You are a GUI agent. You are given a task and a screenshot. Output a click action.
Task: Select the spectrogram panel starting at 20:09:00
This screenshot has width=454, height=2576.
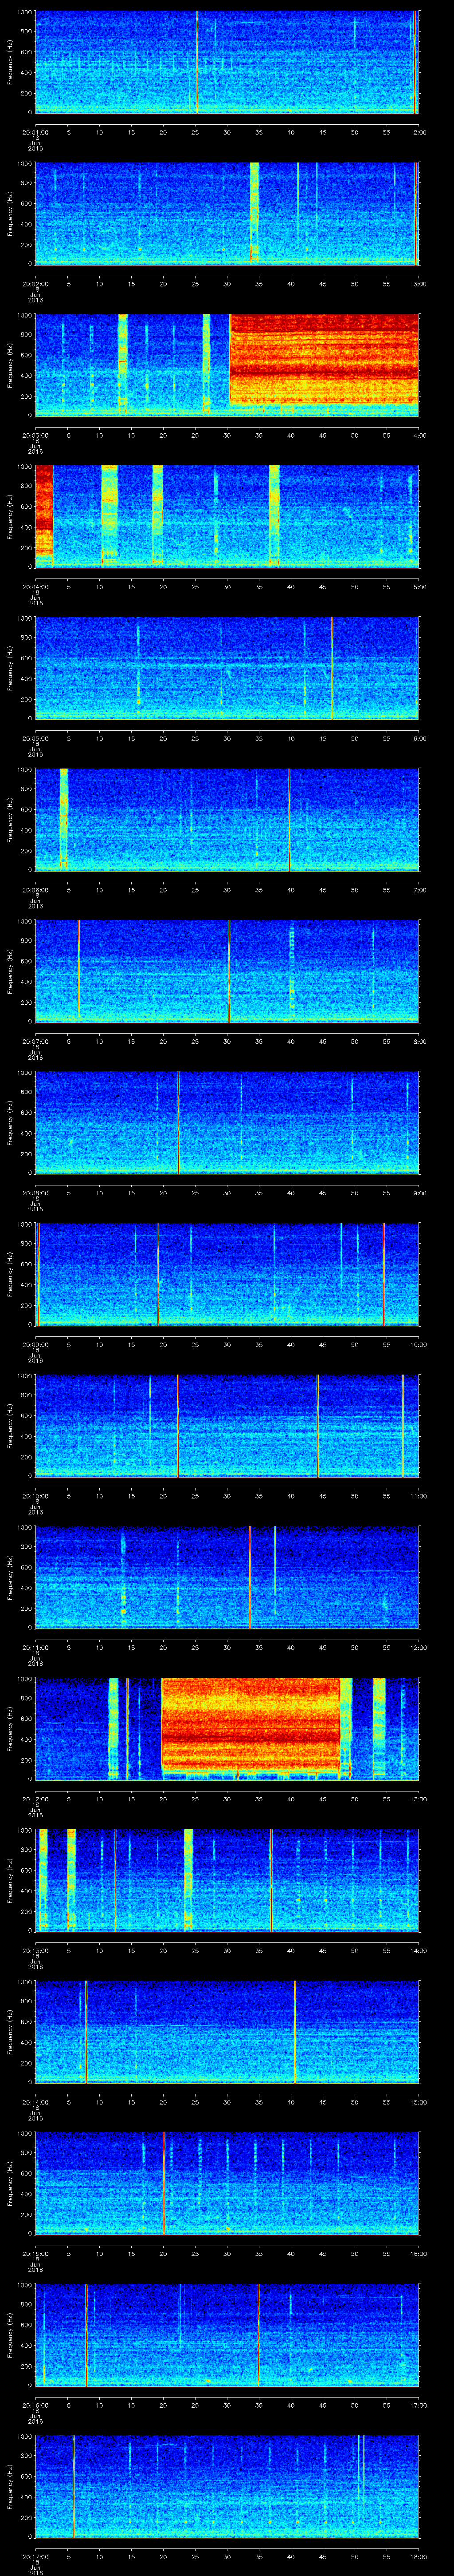[227, 1275]
